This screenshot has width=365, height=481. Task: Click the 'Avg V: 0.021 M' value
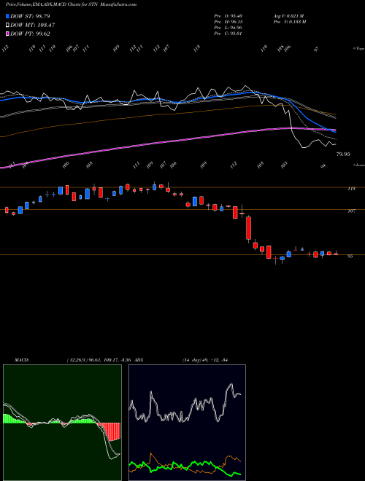pyautogui.click(x=289, y=16)
